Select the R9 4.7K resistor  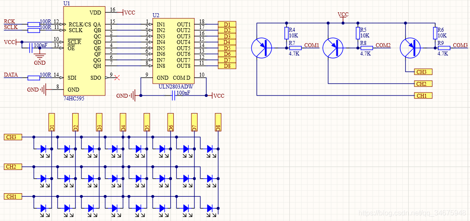444,48
